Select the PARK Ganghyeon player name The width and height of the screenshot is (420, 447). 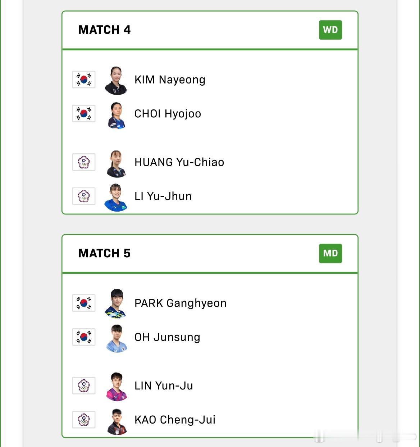point(181,303)
